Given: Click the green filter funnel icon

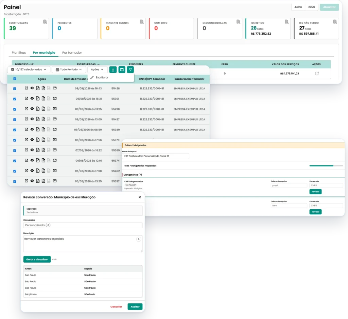Looking at the screenshot, I should [130, 70].
